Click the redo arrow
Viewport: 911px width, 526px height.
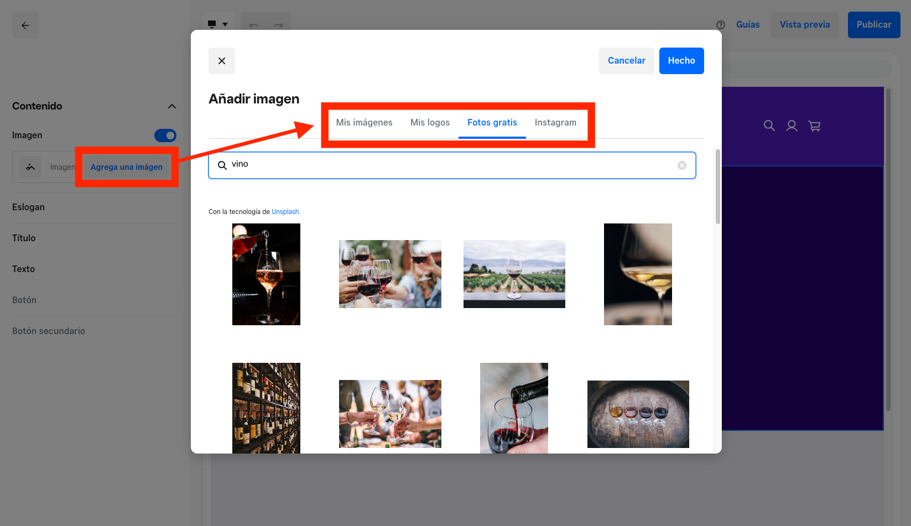point(278,25)
